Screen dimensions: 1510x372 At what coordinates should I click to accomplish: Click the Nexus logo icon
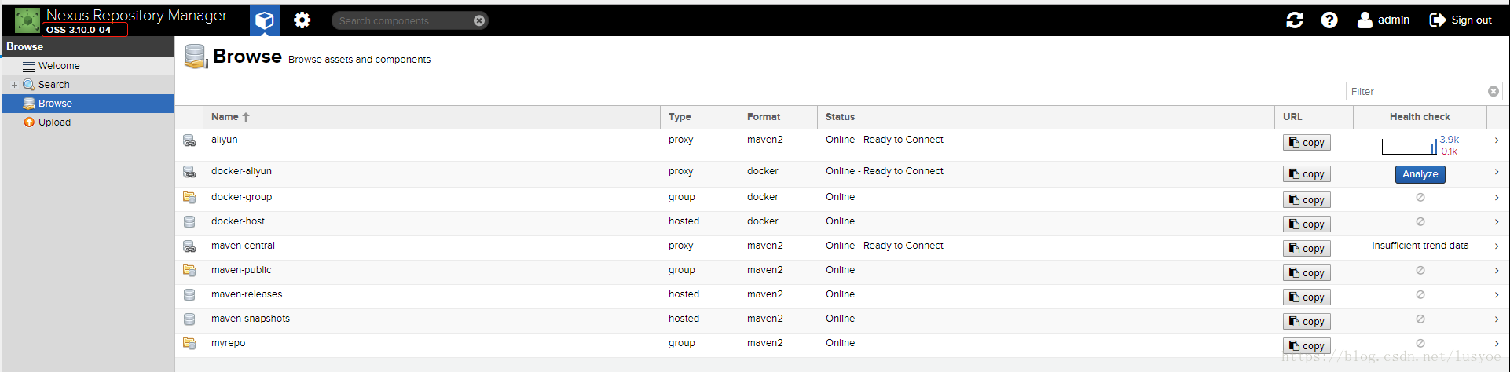tap(27, 20)
